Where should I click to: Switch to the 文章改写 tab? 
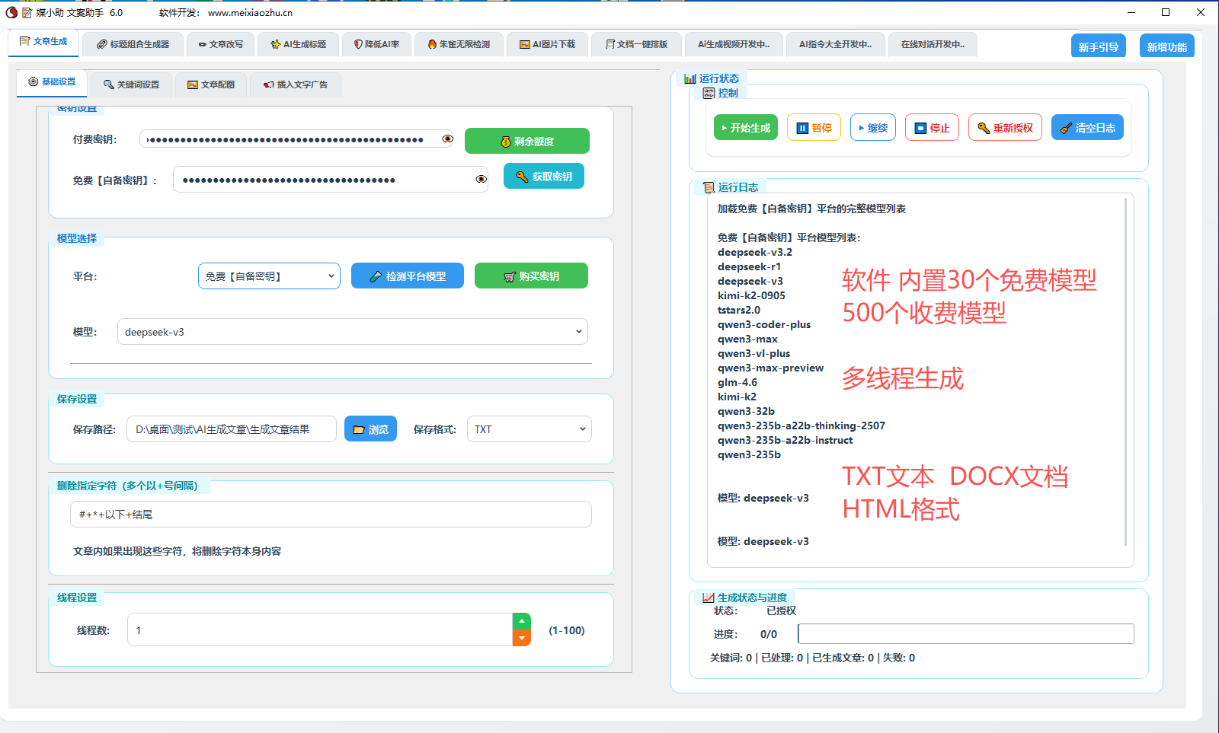coord(220,44)
